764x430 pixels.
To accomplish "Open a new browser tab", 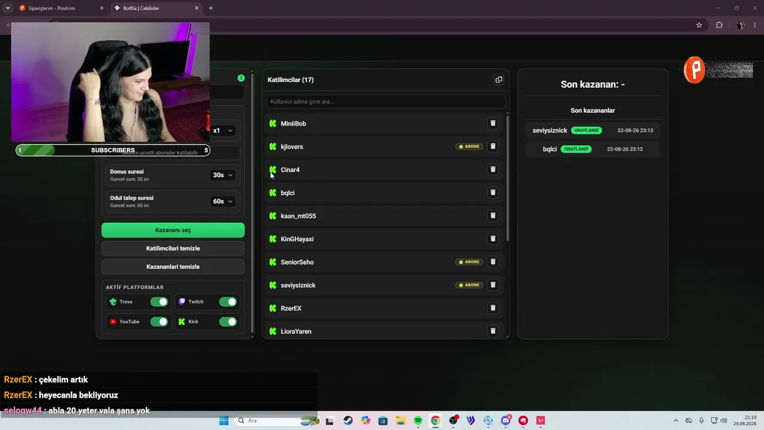I will [211, 8].
